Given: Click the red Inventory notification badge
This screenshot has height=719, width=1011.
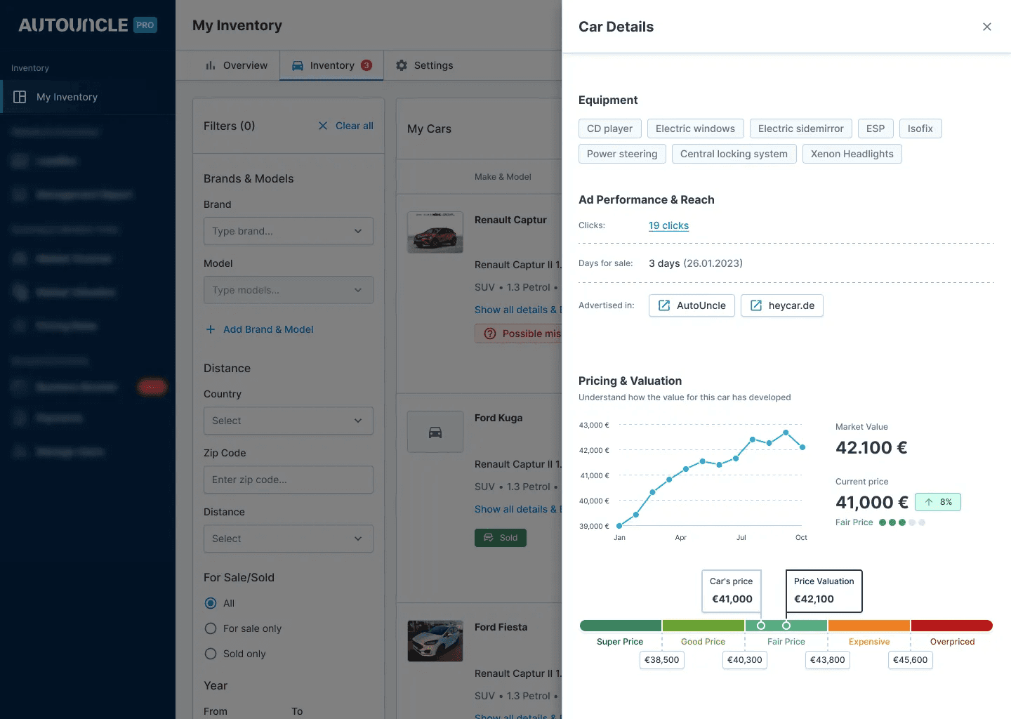Looking at the screenshot, I should [366, 65].
